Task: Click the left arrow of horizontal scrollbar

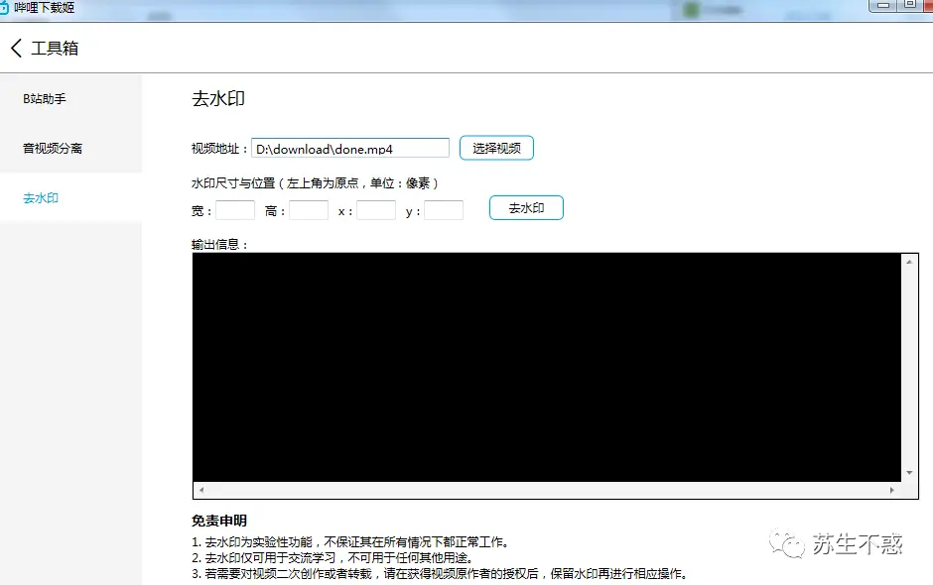Action: coord(200,489)
